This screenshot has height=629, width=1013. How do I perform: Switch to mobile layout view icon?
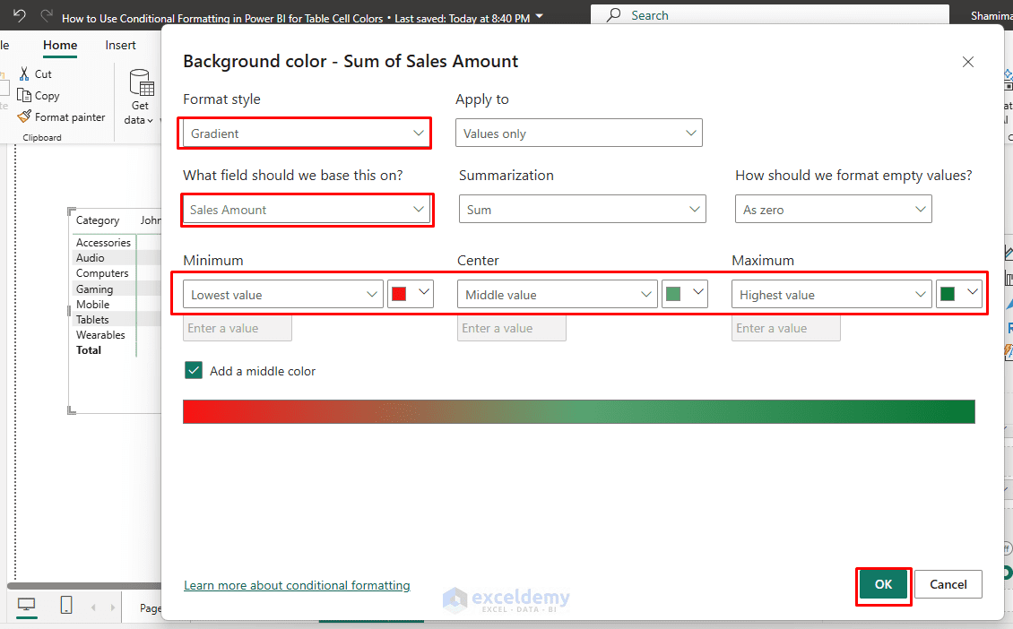pos(66,605)
